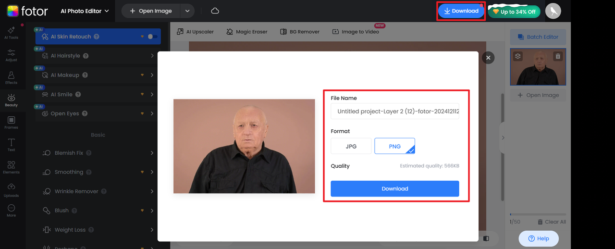The height and width of the screenshot is (249, 615).
Task: Click the compare view icon
Action: (486, 238)
